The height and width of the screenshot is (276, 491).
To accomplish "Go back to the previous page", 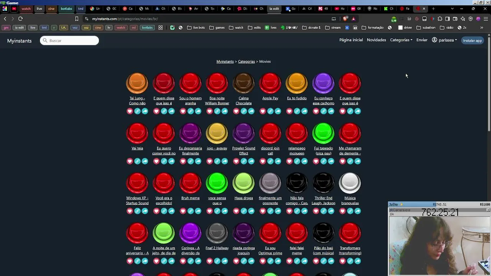I will click(5, 19).
